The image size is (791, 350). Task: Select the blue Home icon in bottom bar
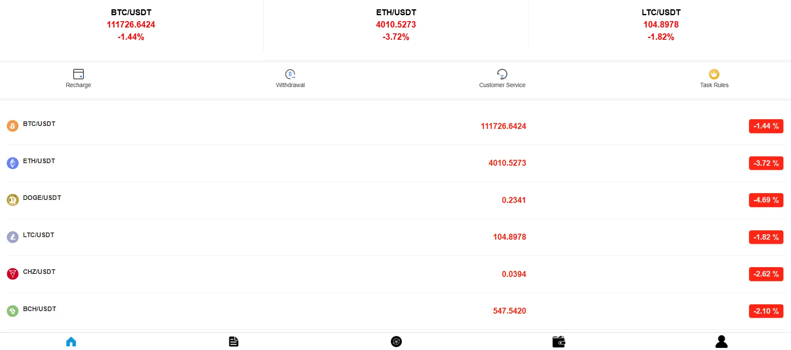click(71, 342)
